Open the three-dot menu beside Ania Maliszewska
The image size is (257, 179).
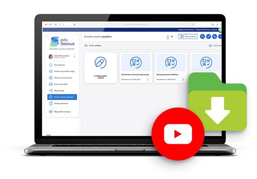pos(74,56)
